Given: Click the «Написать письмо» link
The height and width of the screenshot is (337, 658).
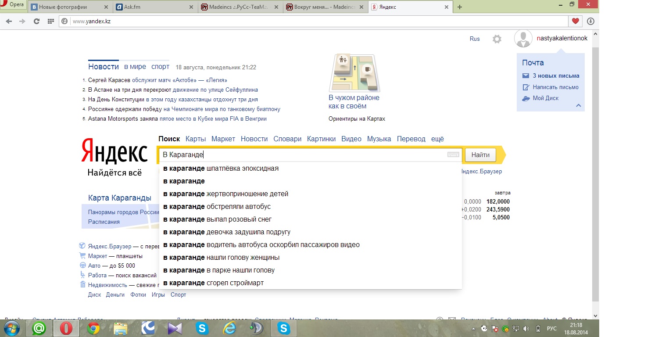Looking at the screenshot, I should pos(555,87).
